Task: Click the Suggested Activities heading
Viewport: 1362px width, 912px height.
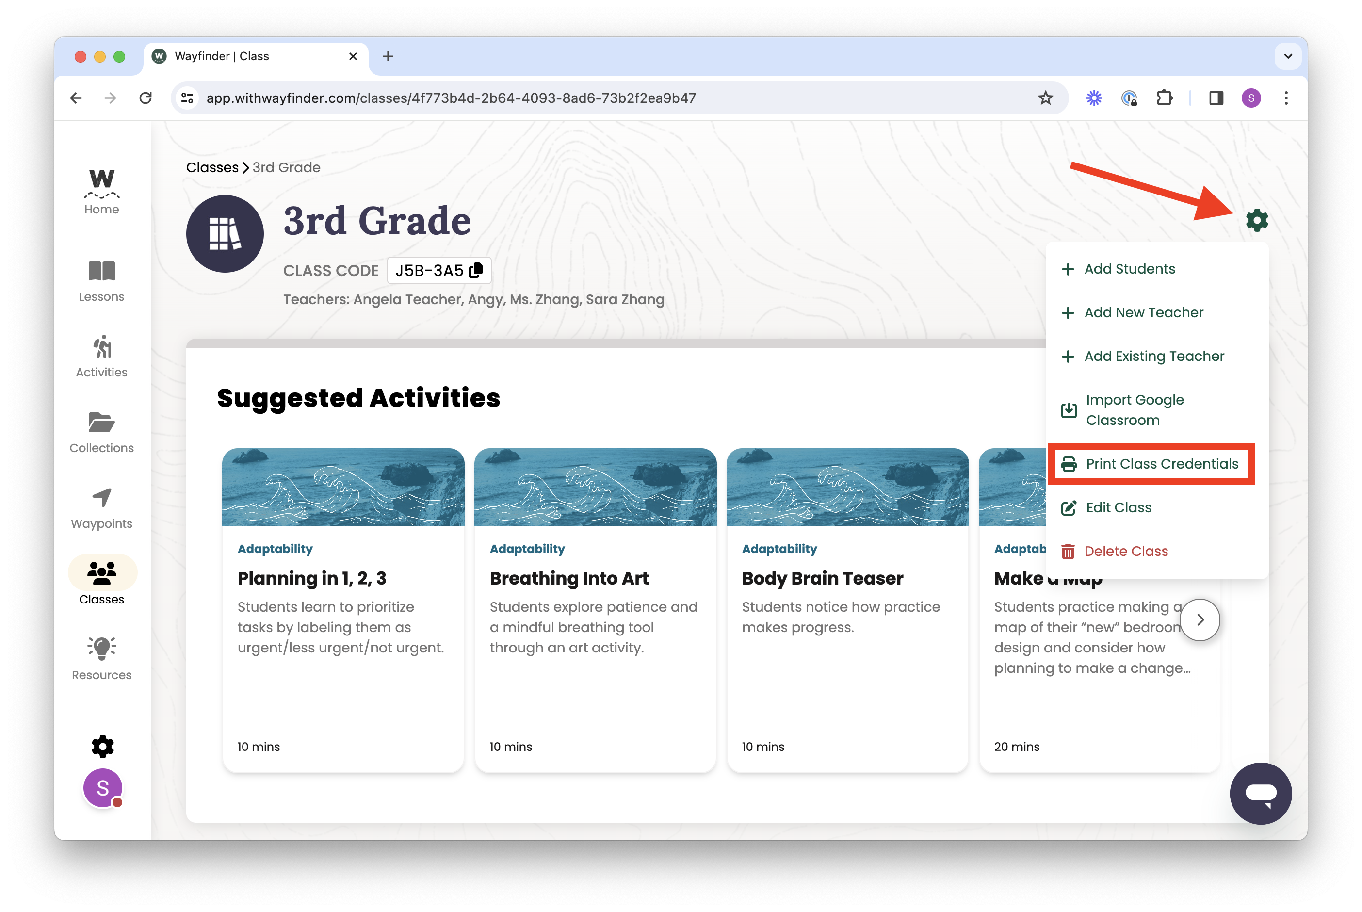Action: (x=358, y=398)
